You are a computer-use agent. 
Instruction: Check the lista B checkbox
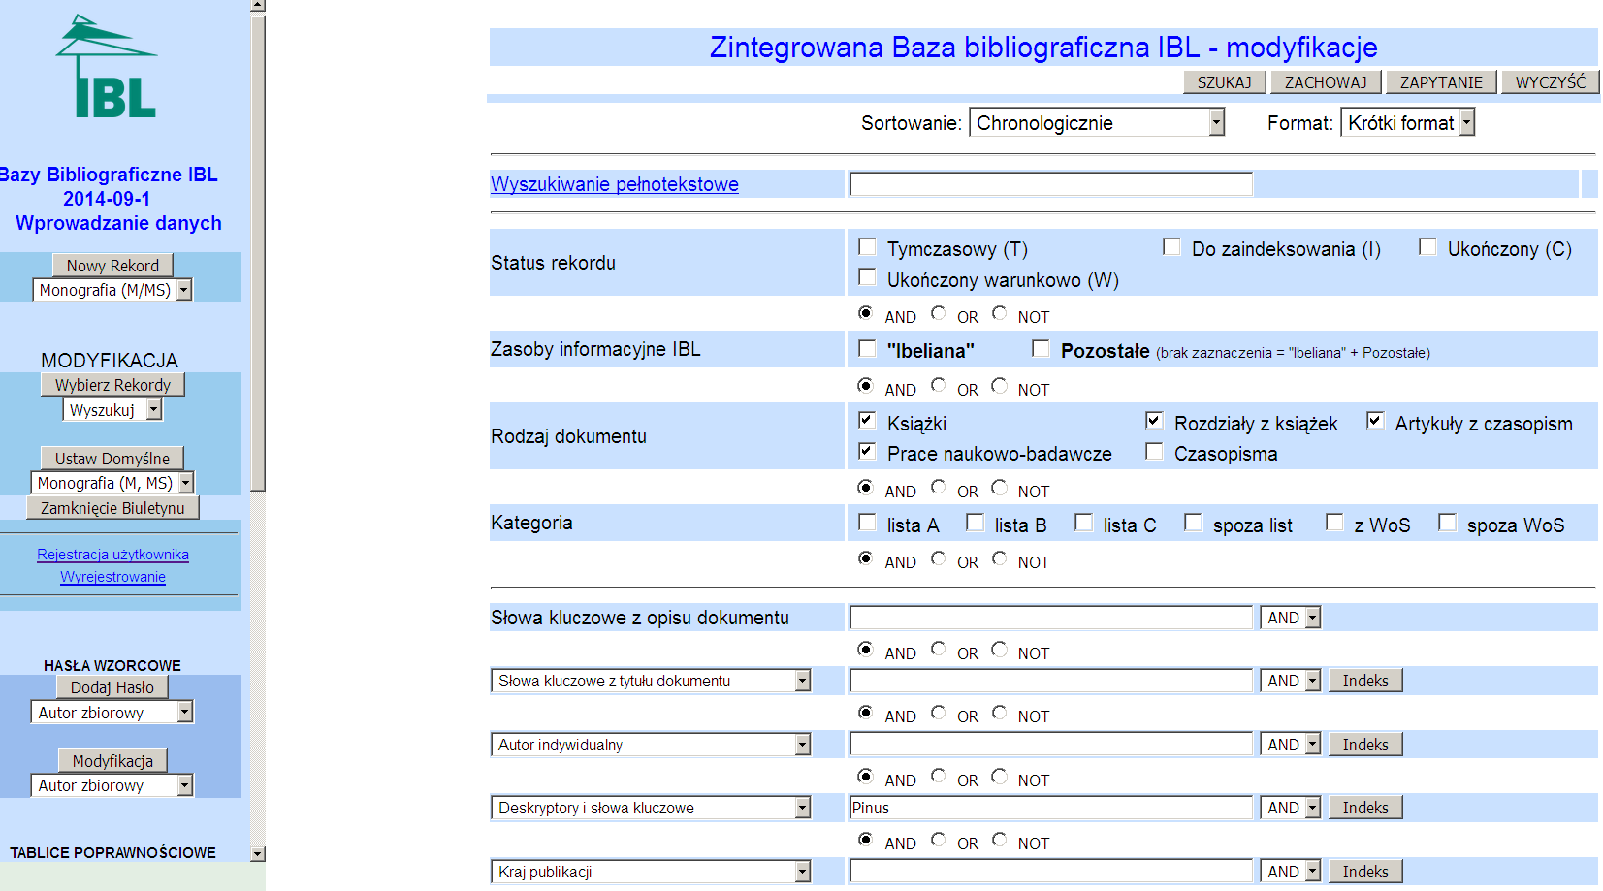coord(975,523)
